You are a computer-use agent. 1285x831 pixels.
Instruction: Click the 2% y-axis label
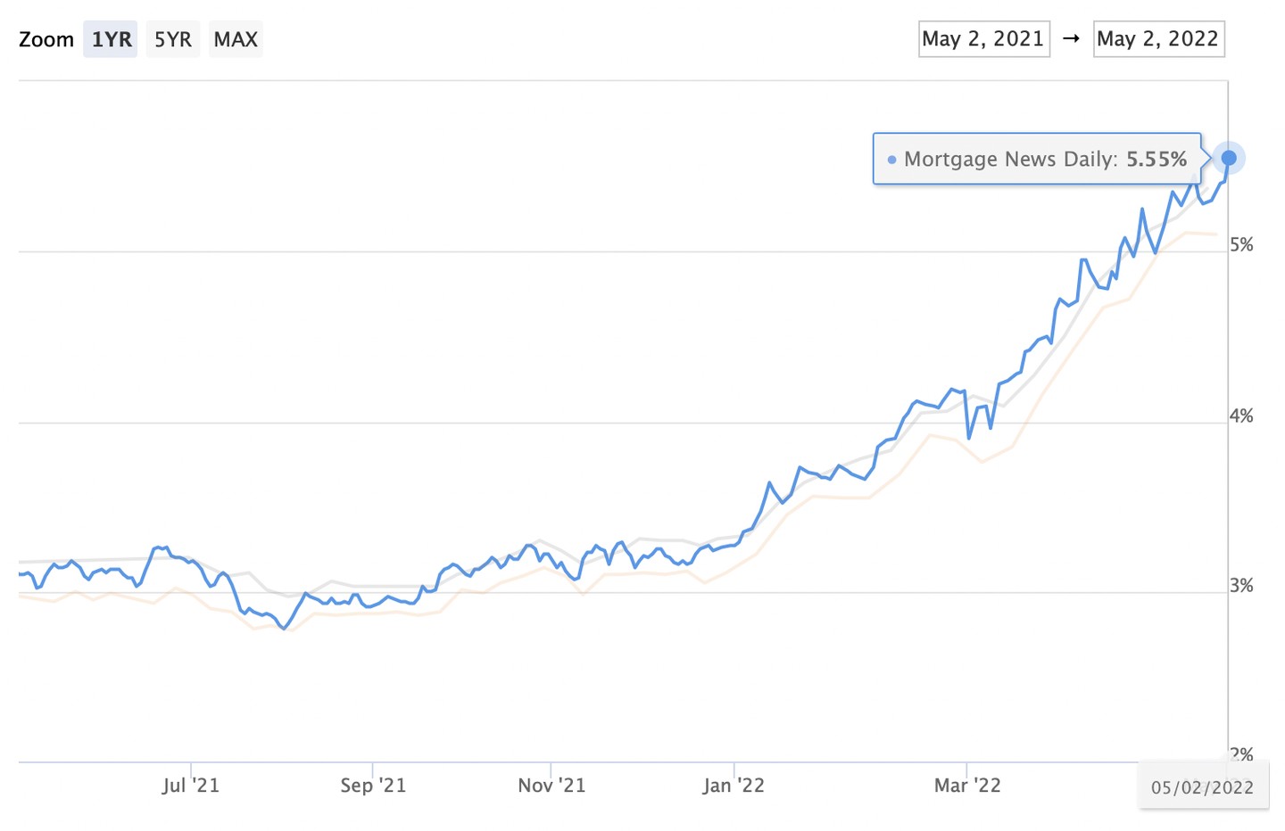(x=1241, y=754)
